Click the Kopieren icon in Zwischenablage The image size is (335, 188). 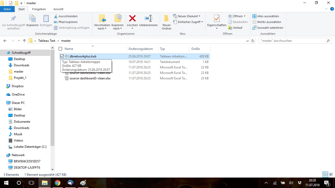point(32,19)
